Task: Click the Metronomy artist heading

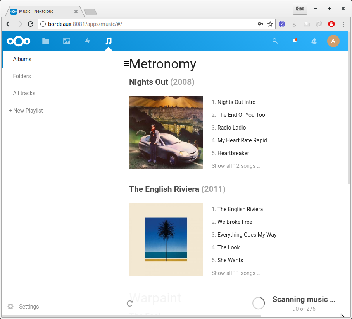Action: click(163, 64)
